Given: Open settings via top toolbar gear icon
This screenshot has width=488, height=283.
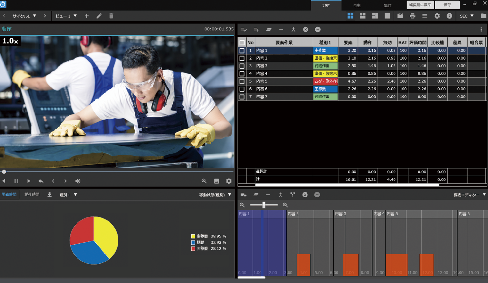Looking at the screenshot, I should pyautogui.click(x=437, y=16).
